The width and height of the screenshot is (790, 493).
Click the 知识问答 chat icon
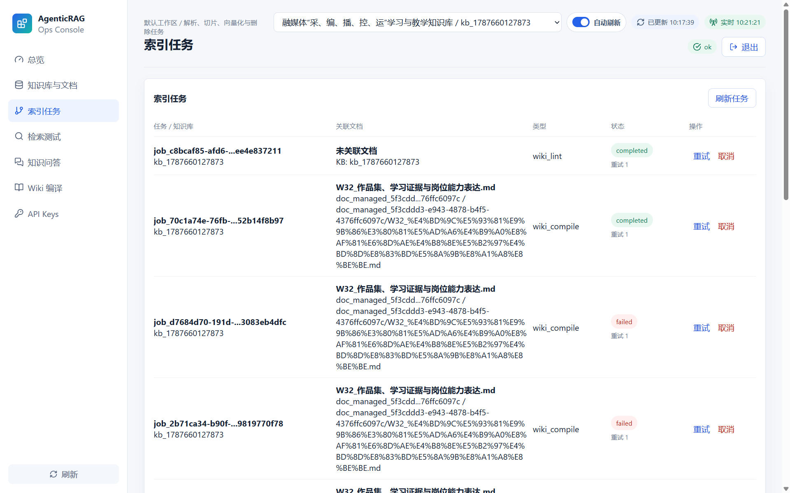coord(19,162)
